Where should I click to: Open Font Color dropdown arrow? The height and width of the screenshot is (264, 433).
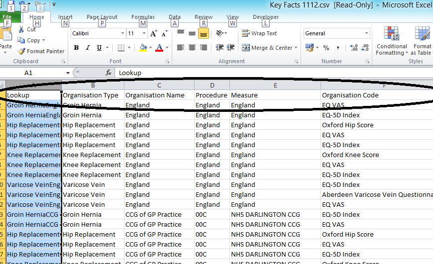click(167, 48)
